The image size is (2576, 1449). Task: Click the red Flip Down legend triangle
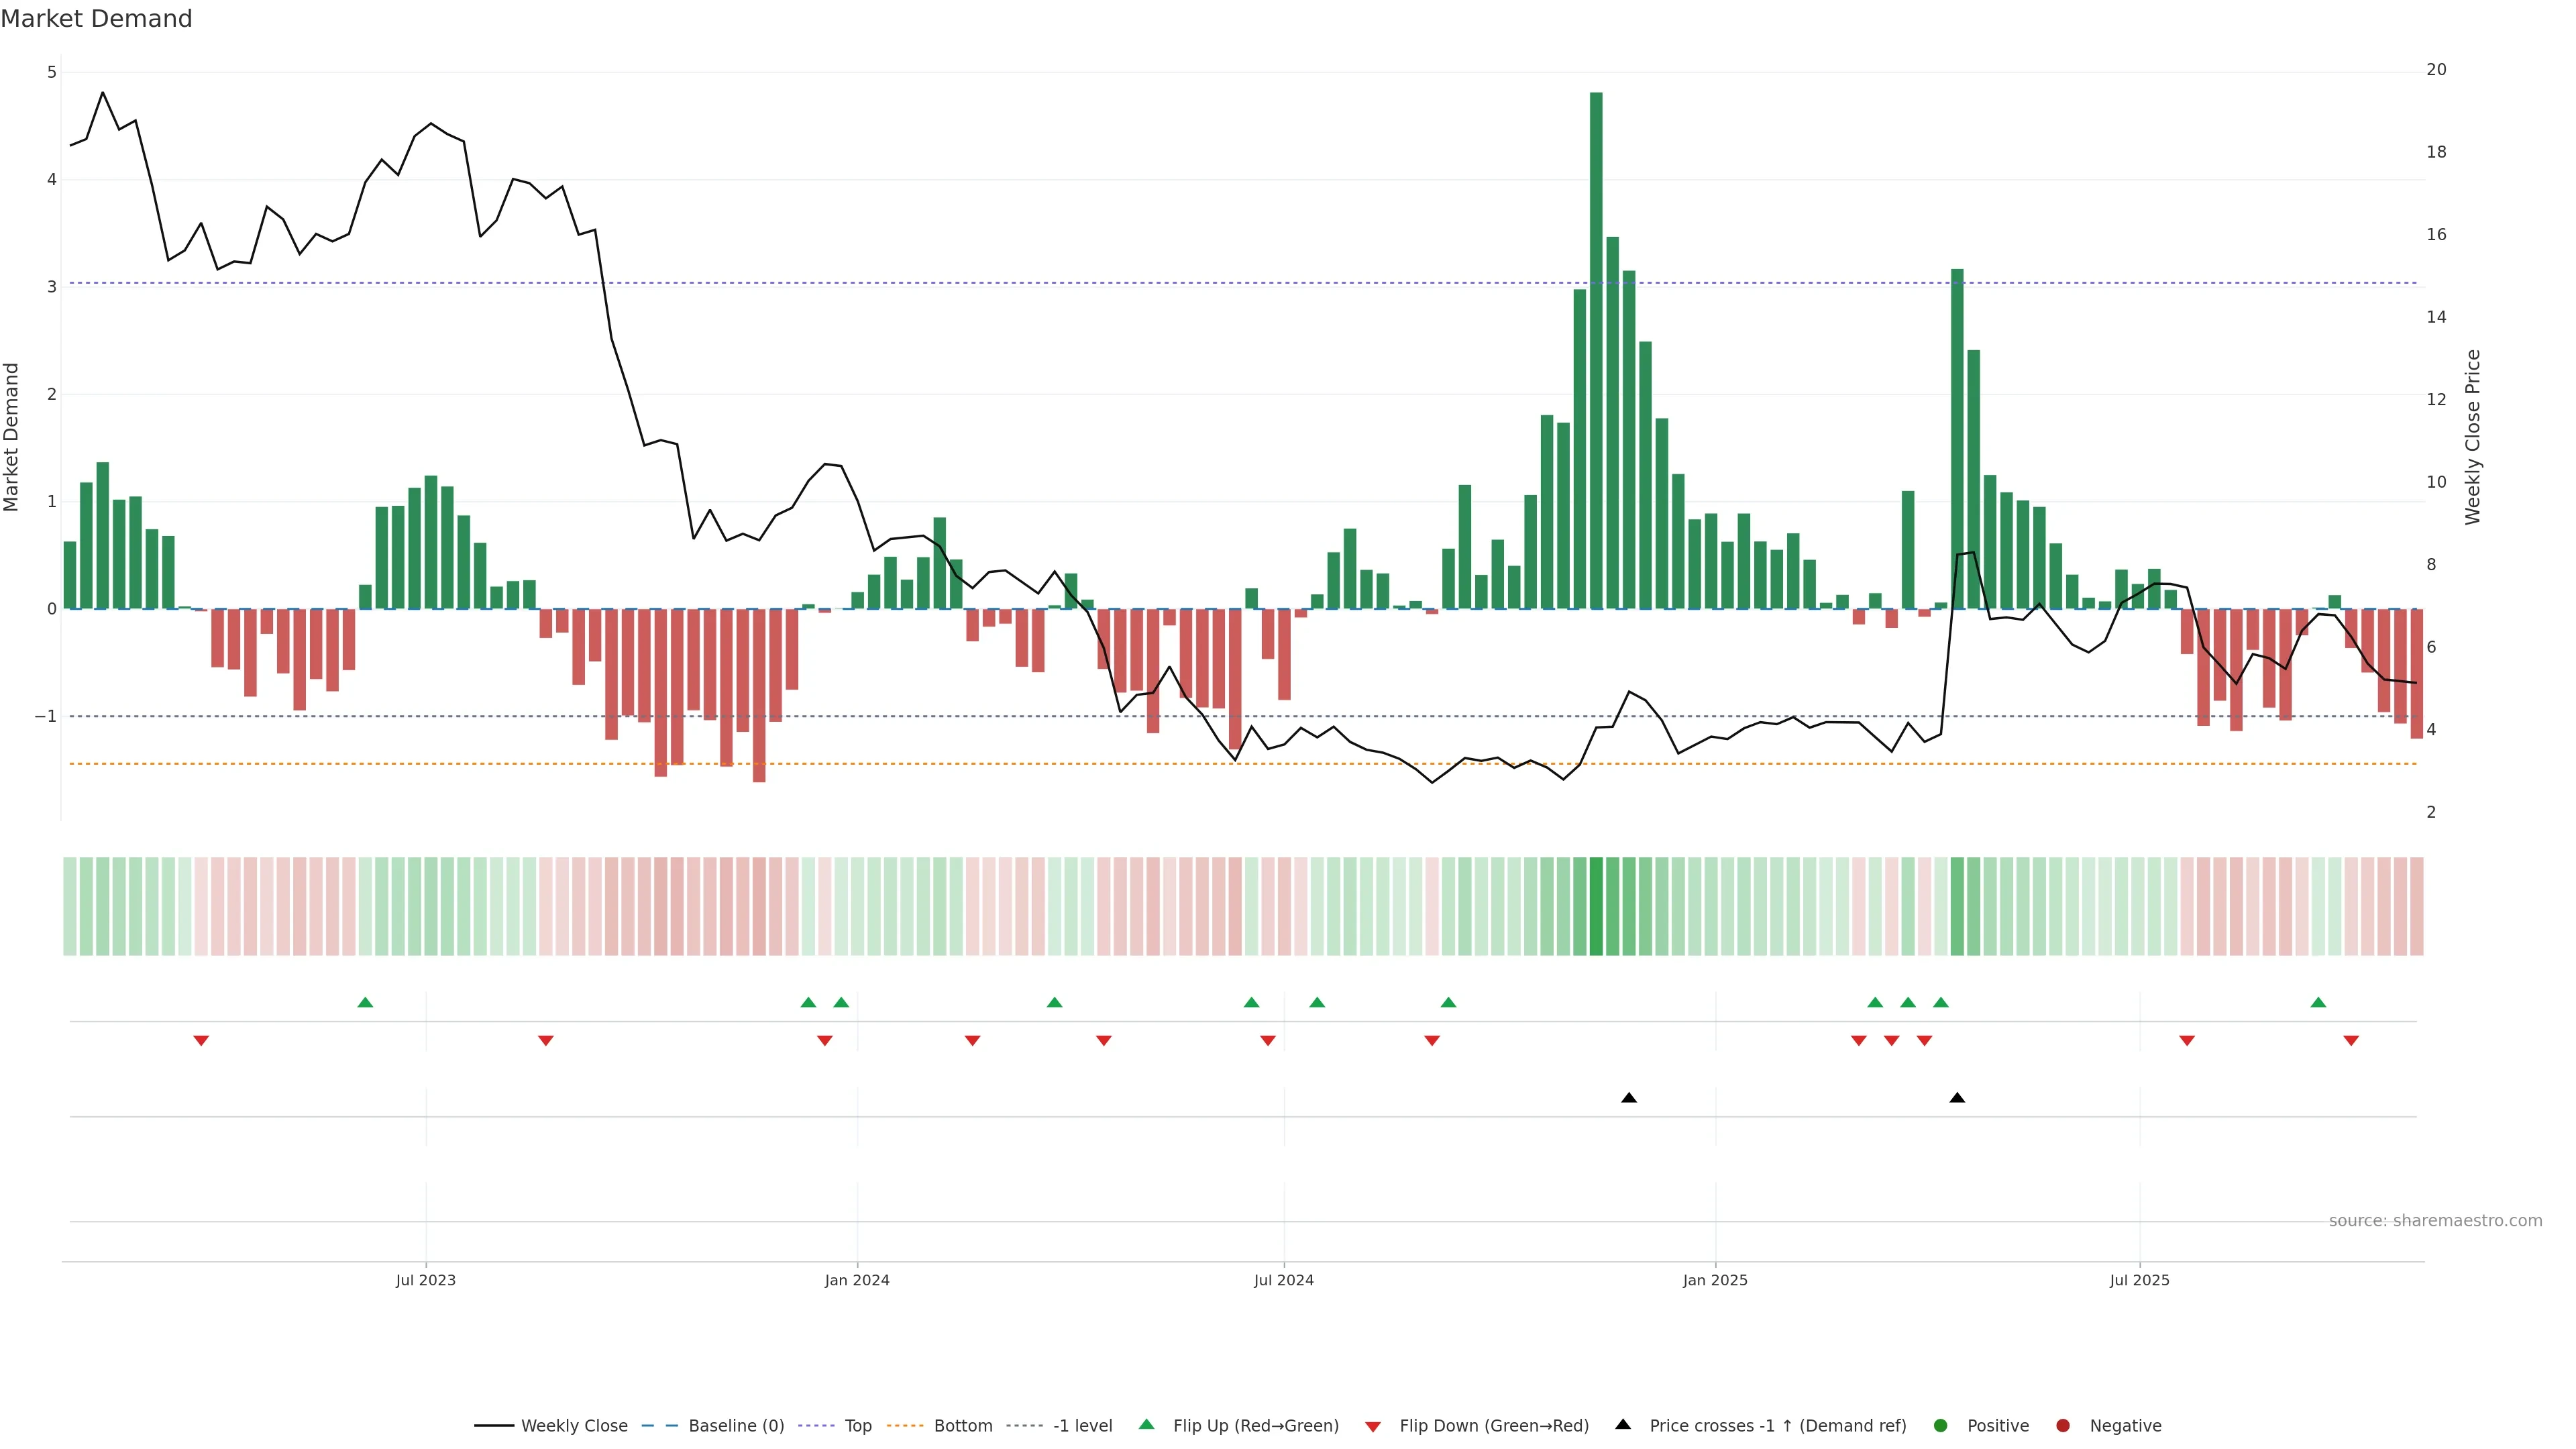pyautogui.click(x=1373, y=1427)
